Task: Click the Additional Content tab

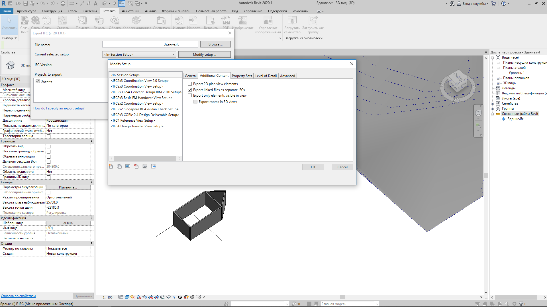Action: click(x=214, y=76)
